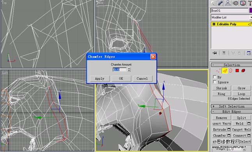This screenshot has width=252, height=152.
Task: Select Border sub-object level
Action: 231,70
